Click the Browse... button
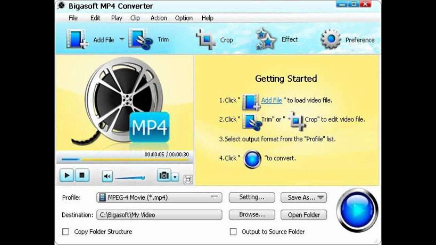The image size is (436, 245). pyautogui.click(x=252, y=215)
